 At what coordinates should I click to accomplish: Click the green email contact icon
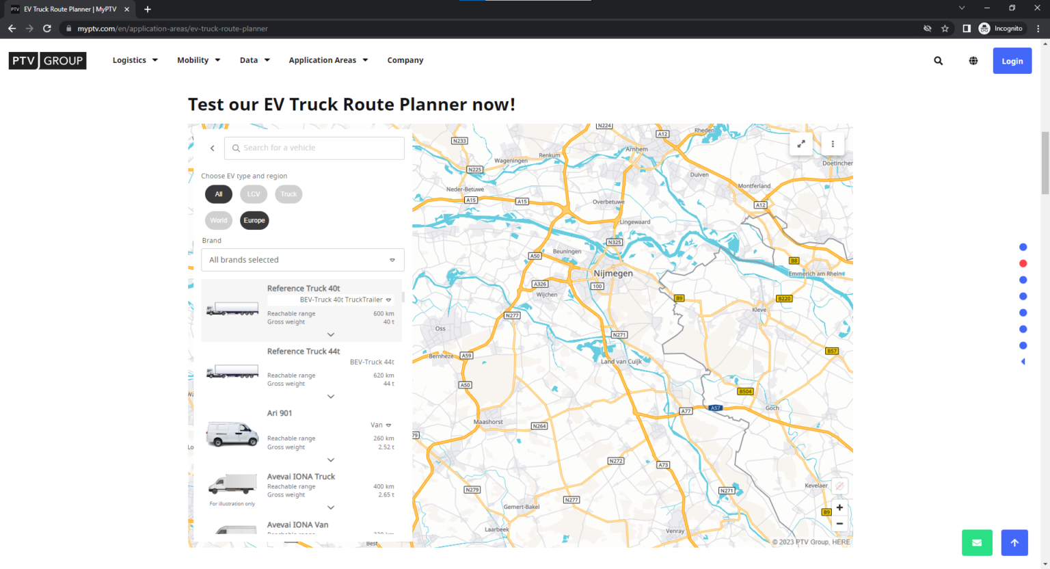coord(977,542)
